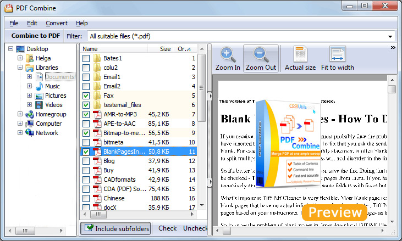402x241 pixels.
Task: Collapse the Desktop tree node
Action: (11, 49)
